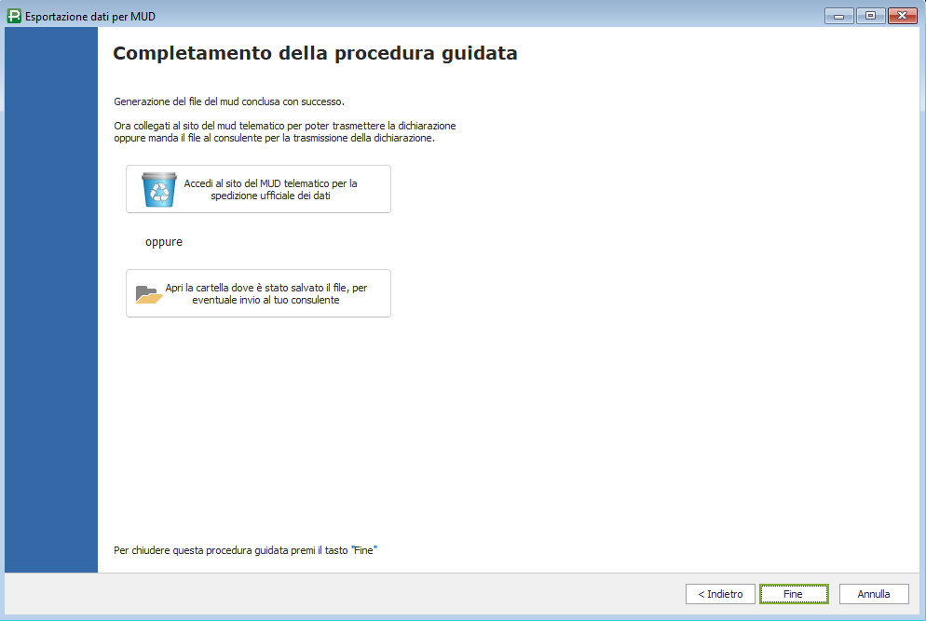
Task: Click the 'oppure' label between the buttons
Action: point(164,242)
